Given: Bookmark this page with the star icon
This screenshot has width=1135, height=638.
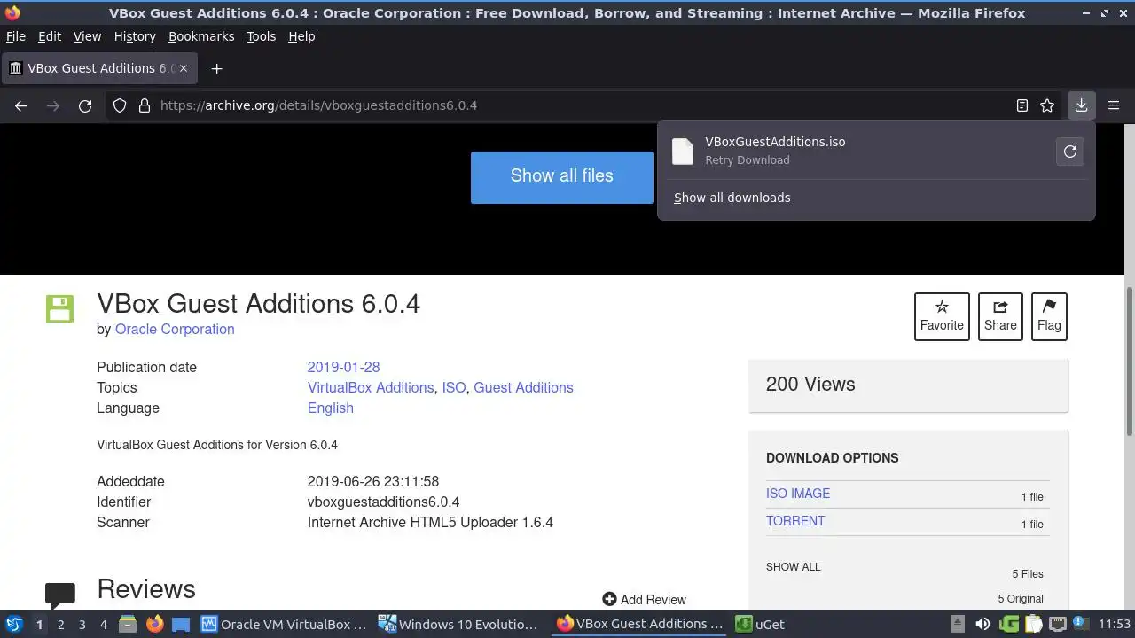Looking at the screenshot, I should pos(1047,105).
